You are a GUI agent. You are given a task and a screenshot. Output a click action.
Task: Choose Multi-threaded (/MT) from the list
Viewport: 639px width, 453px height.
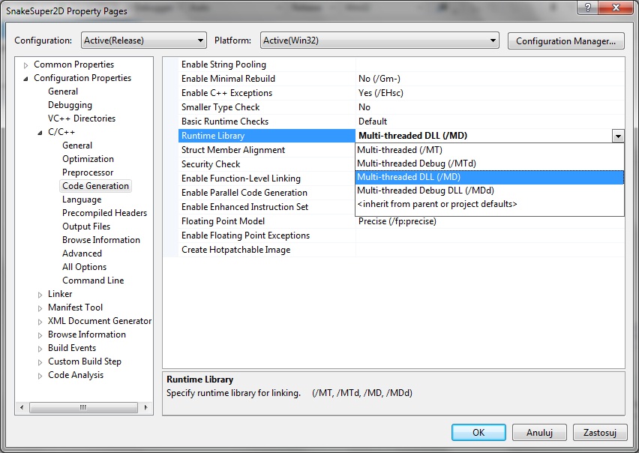[x=490, y=150]
